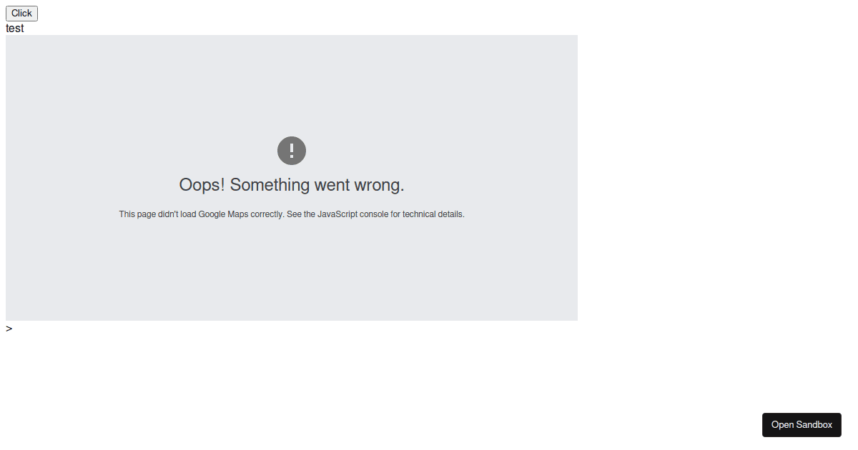Click empty gray map area above error icon

tap(292, 86)
